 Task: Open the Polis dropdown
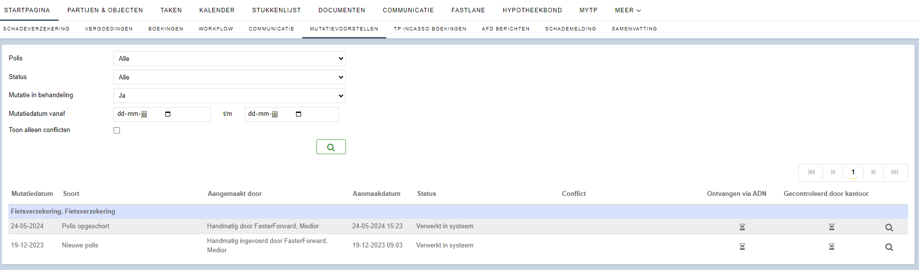tap(230, 58)
